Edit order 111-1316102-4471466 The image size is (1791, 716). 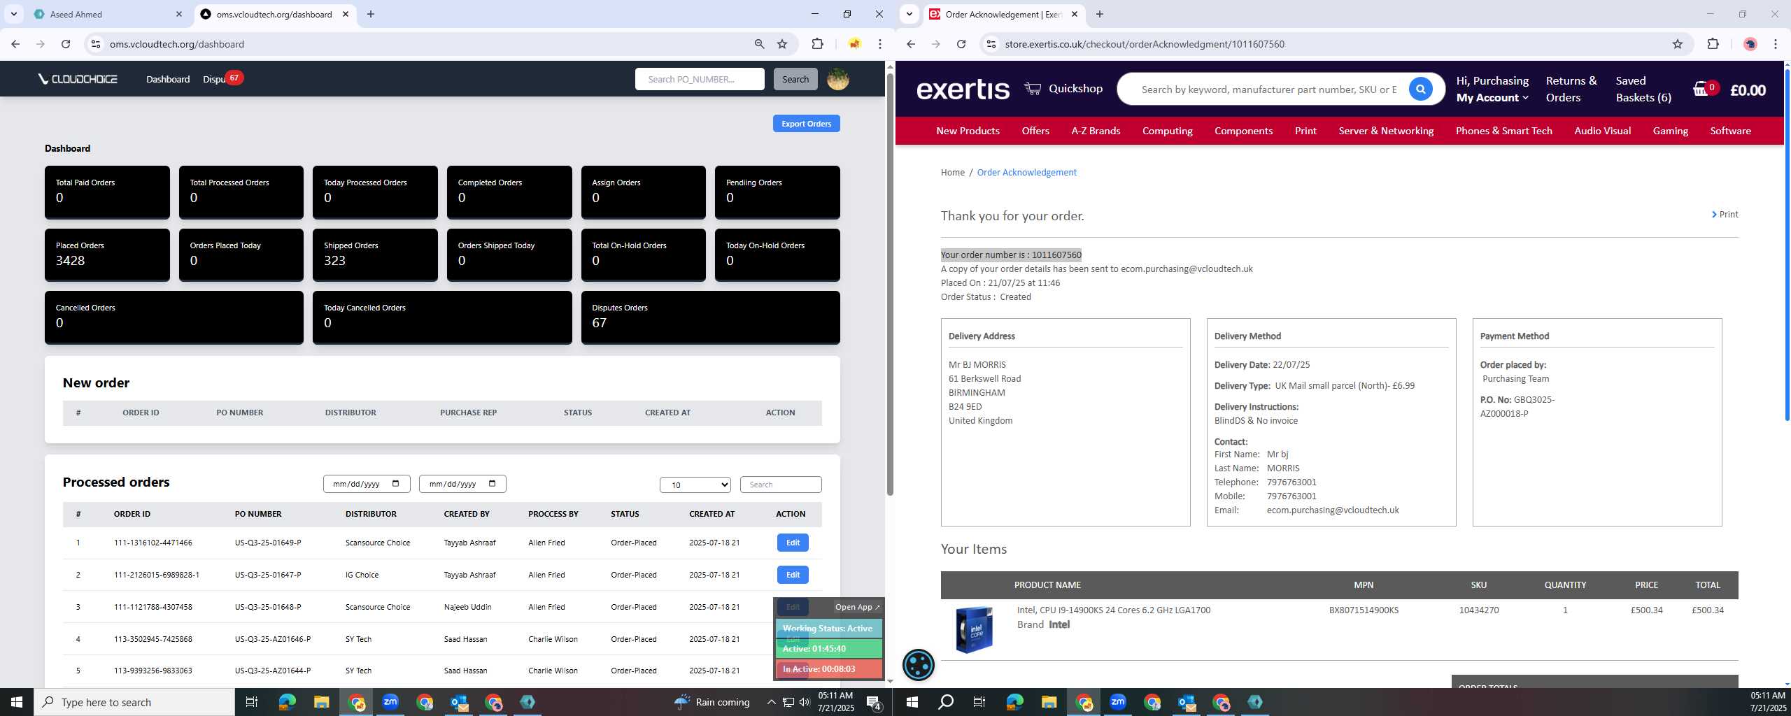792,543
